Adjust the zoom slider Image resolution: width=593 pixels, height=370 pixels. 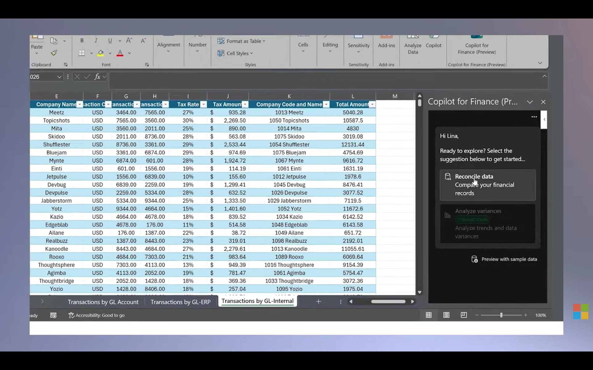(501, 315)
